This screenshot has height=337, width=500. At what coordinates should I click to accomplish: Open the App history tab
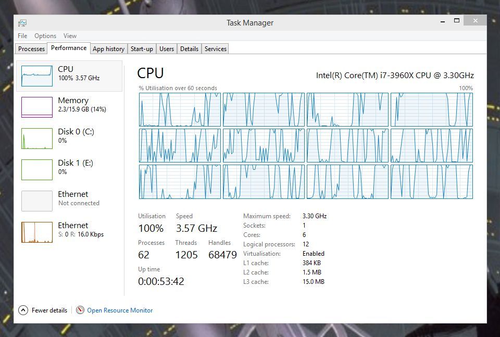pos(108,48)
